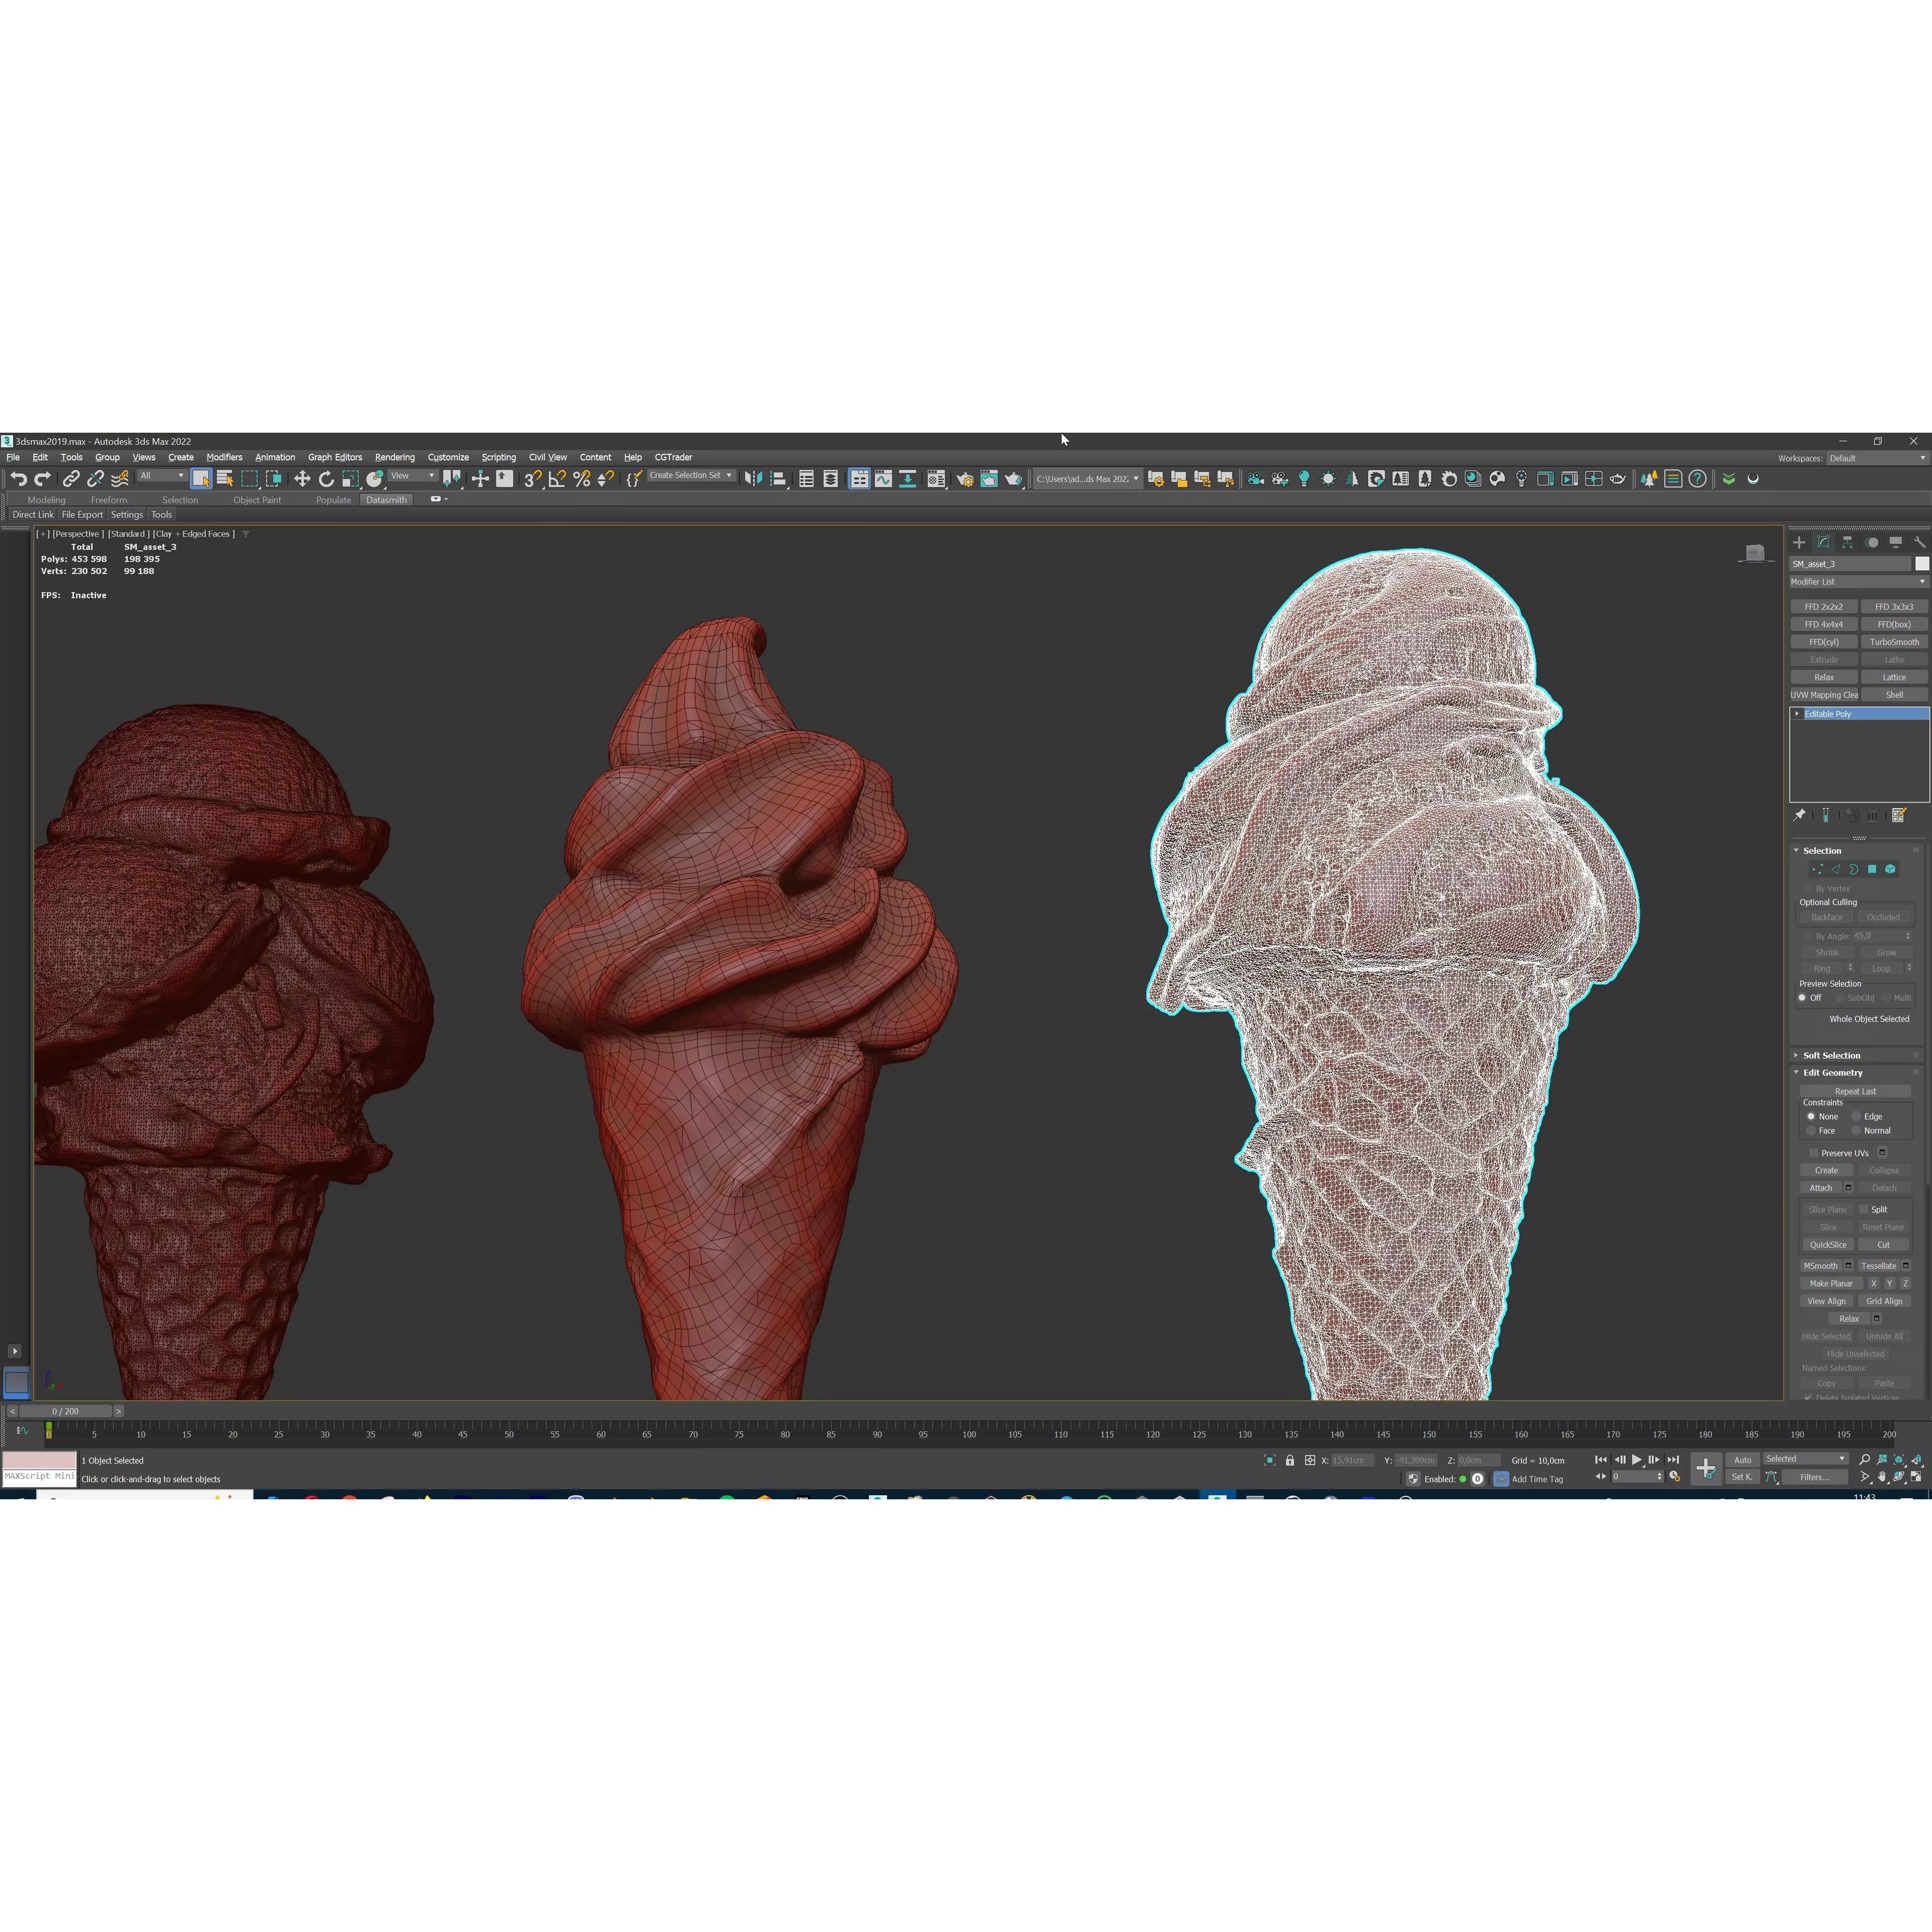Select the Edge constraint radio button
Image resolution: width=1932 pixels, height=1932 pixels.
click(x=1856, y=1116)
